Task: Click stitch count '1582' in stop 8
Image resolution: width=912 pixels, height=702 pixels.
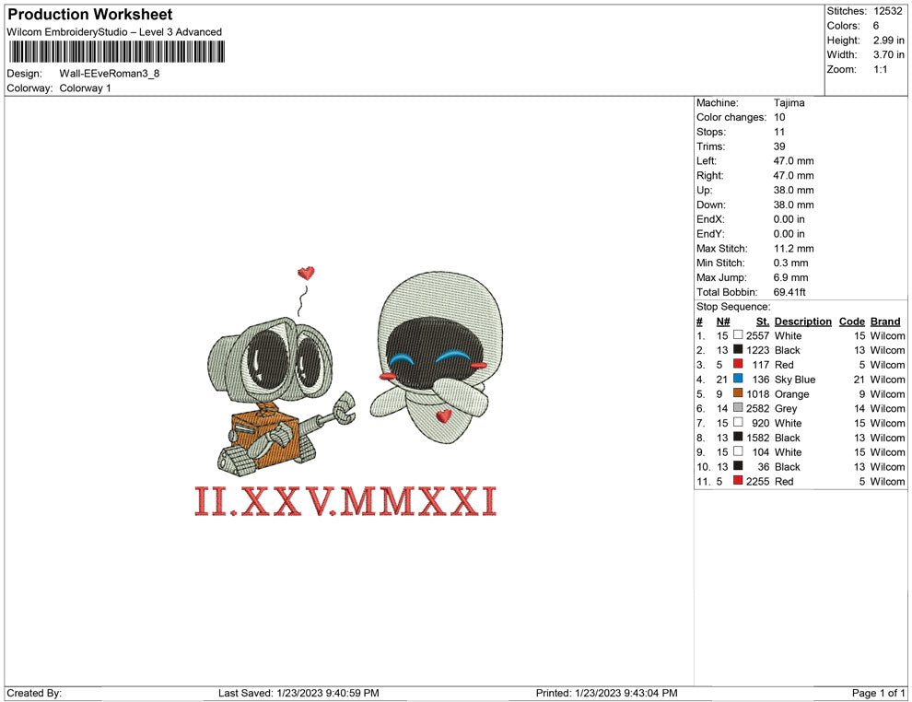Action: [x=758, y=438]
